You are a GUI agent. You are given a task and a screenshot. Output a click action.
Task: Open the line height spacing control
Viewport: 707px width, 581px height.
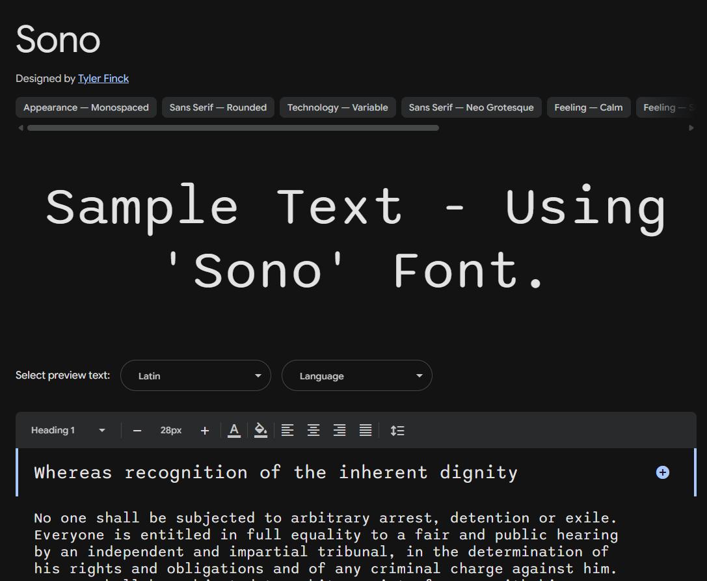click(397, 430)
